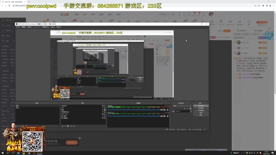
Task: Open the 编辑 menu in OBS
Action: tap(23, 27)
